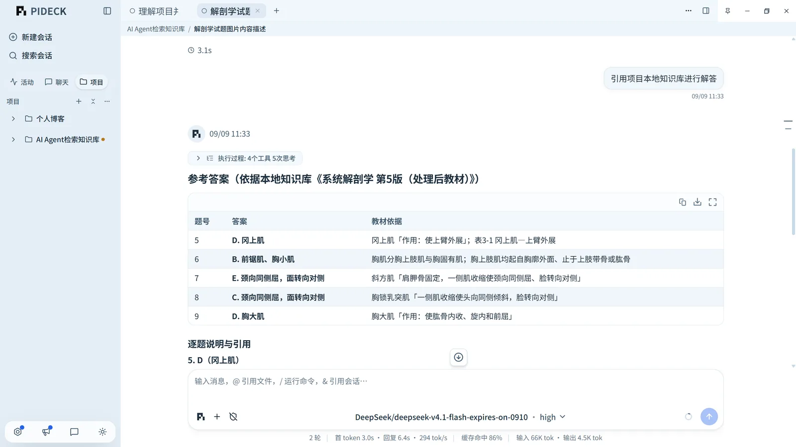Click AI Agent检索知识库 breadcrumb link
Screen dimensions: 796x447
(156, 29)
